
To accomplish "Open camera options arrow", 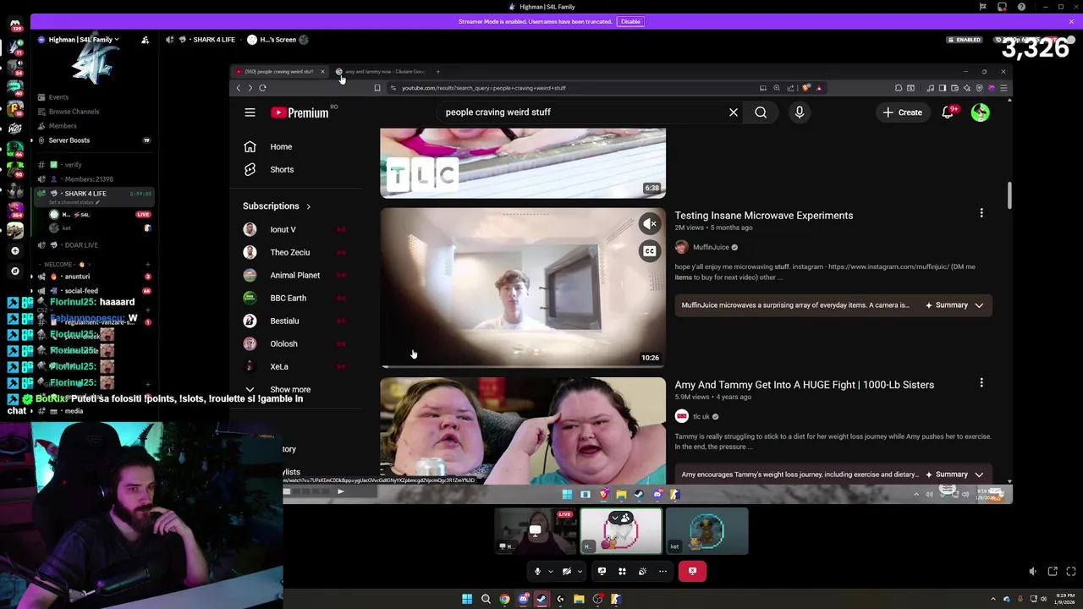I will point(580,572).
